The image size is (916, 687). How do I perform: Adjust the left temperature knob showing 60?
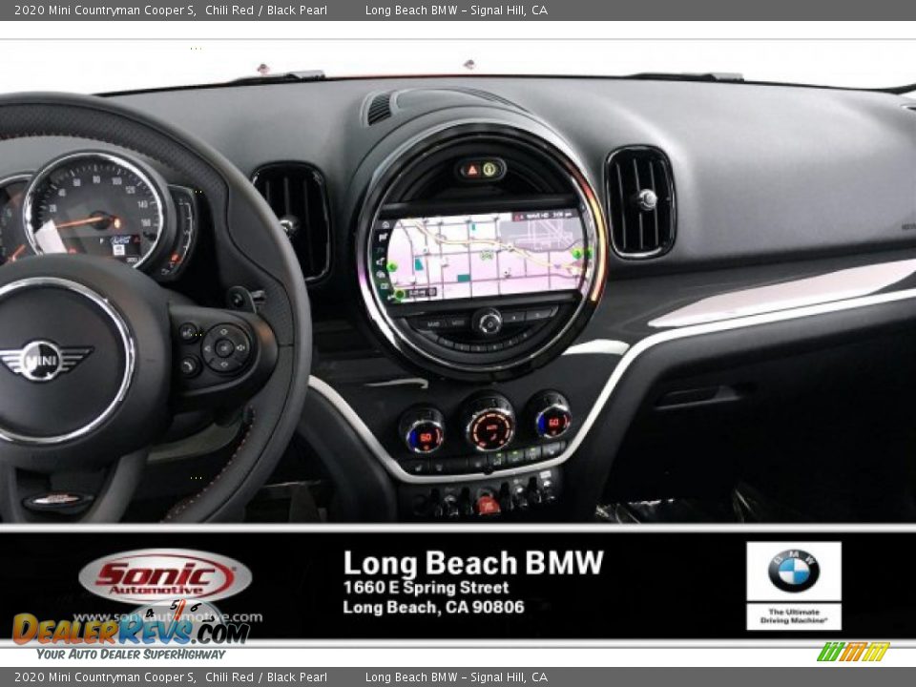[426, 434]
